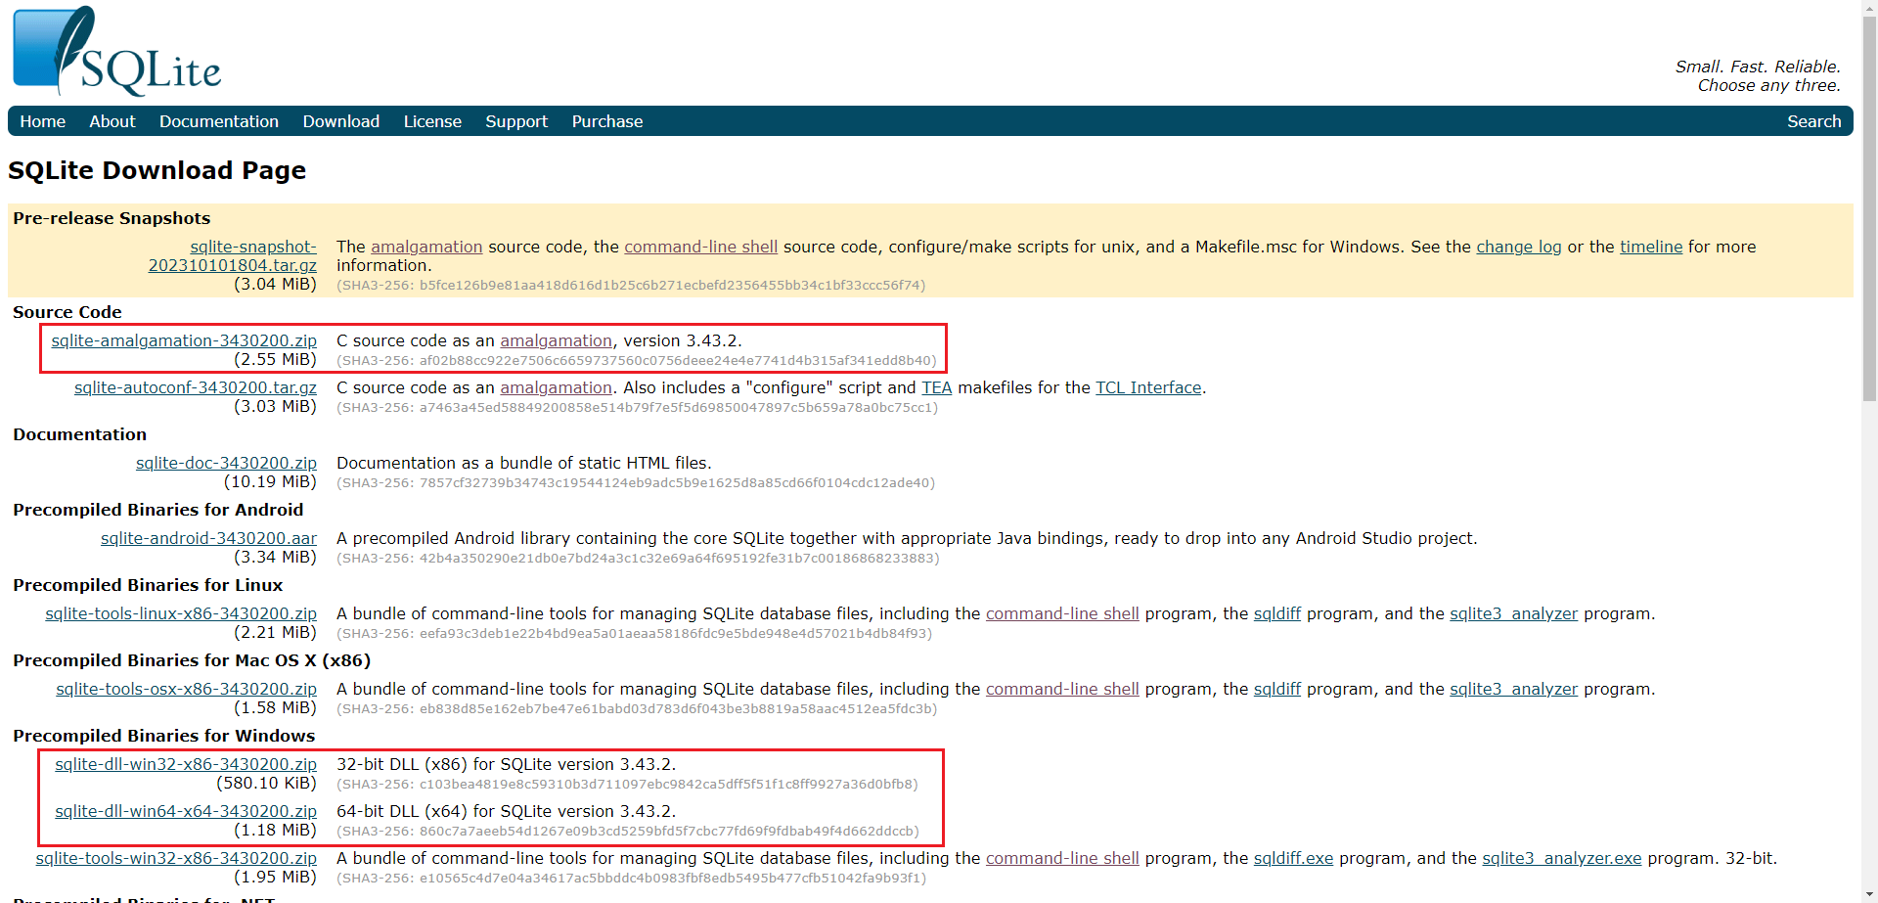
Task: Click the SQLite Download Page heading
Action: pos(156,170)
